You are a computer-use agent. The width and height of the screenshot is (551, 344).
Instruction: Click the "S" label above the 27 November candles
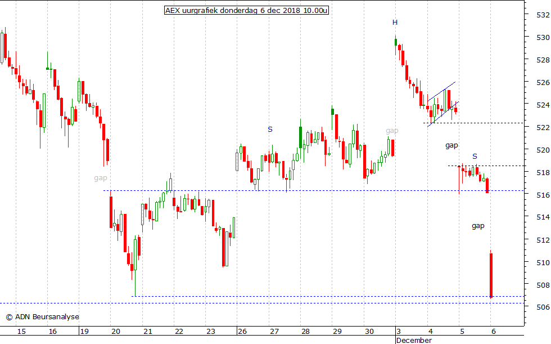pos(270,129)
